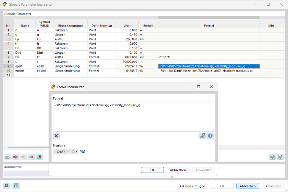Select the highlighted eps0 formula cell
Image resolution: width=288 pixels, height=192 pixels.
pyautogui.click(x=209, y=66)
